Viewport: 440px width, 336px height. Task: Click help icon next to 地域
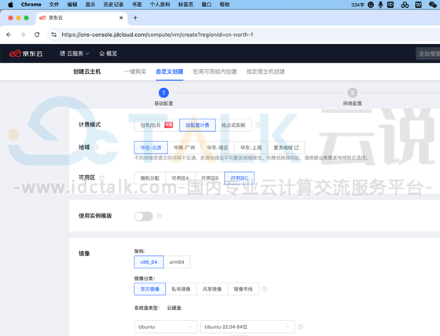coord(96,148)
